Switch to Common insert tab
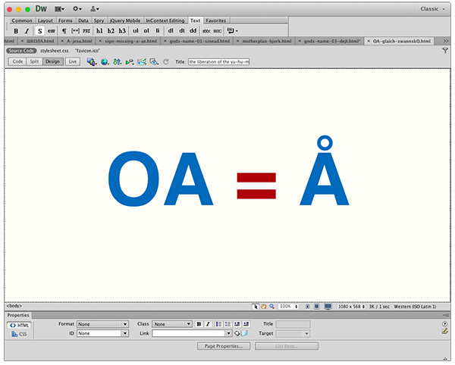The height and width of the screenshot is (365, 455). coord(22,20)
